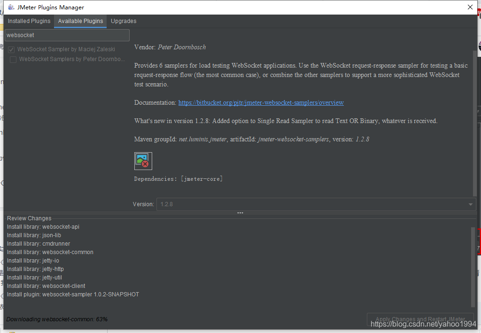
Task: Click 'Install library: jetty-http' line
Action: (x=36, y=269)
